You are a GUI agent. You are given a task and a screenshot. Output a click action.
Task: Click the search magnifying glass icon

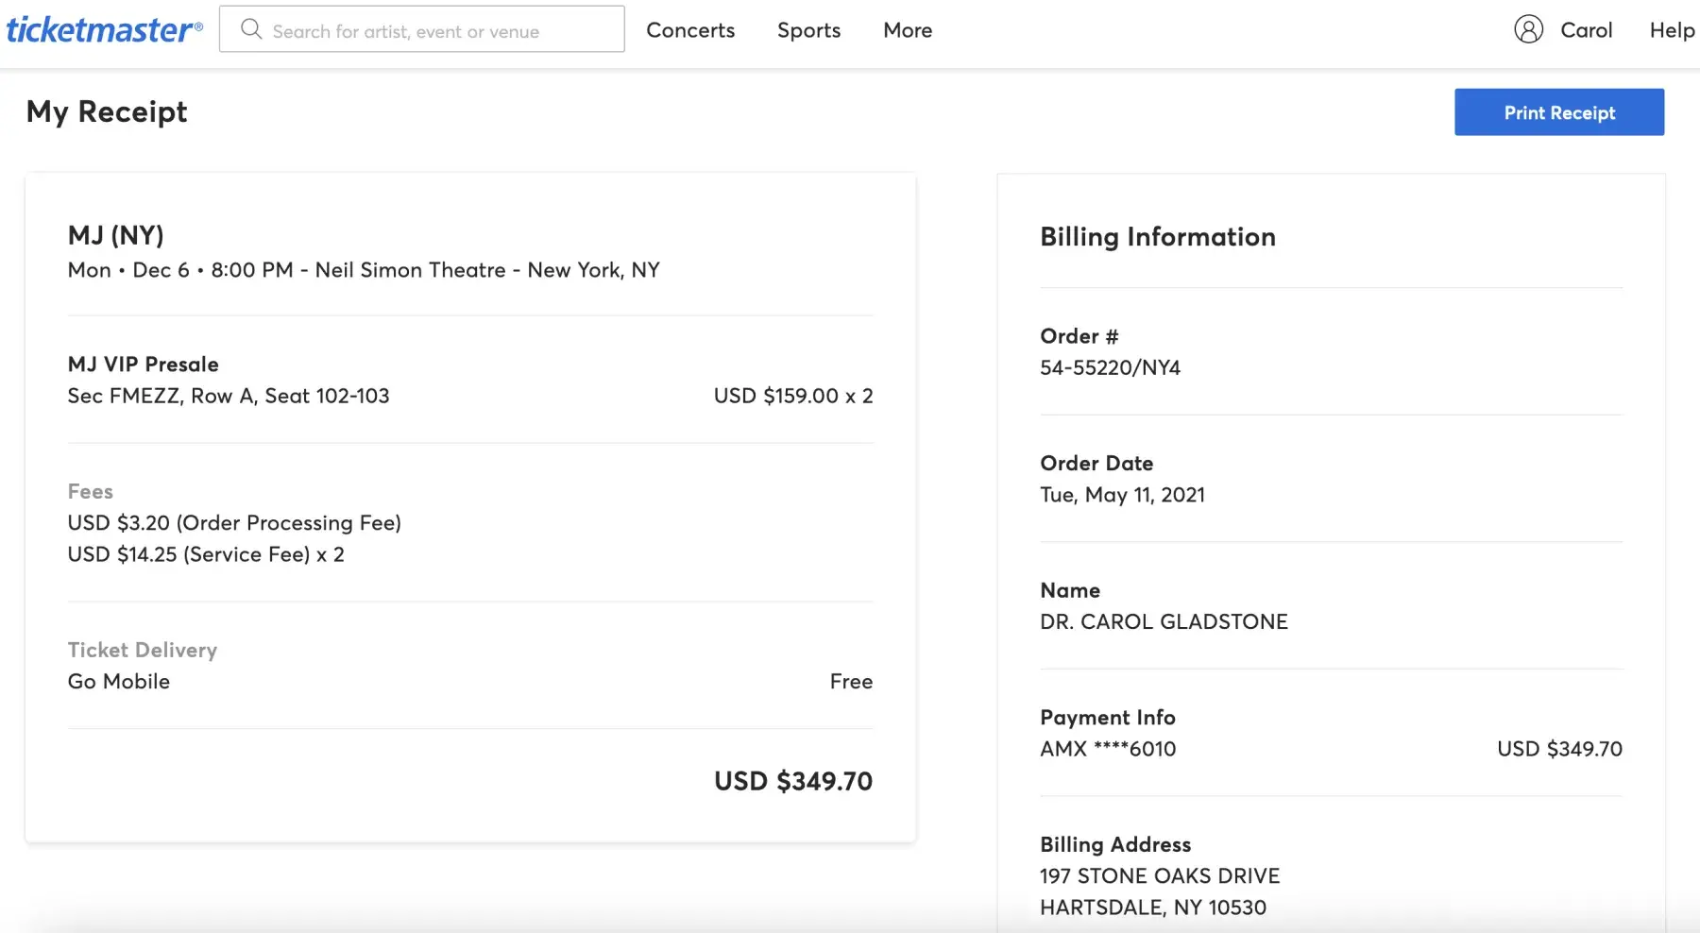click(251, 29)
